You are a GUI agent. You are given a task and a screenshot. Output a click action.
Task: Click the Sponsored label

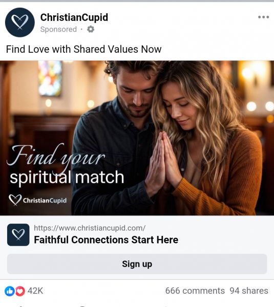[x=58, y=29]
